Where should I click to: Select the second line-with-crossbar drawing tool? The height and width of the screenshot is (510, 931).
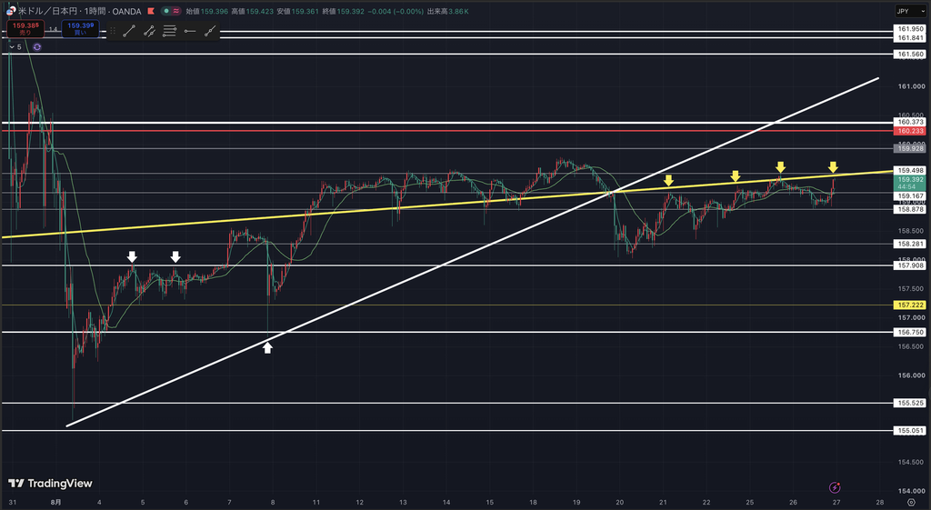pos(149,31)
